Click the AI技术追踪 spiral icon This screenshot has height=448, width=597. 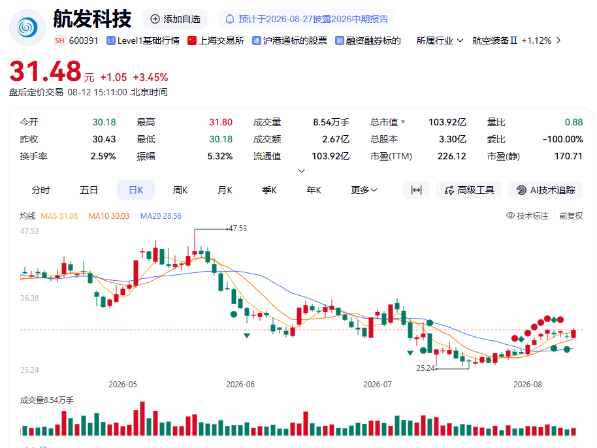pos(521,190)
